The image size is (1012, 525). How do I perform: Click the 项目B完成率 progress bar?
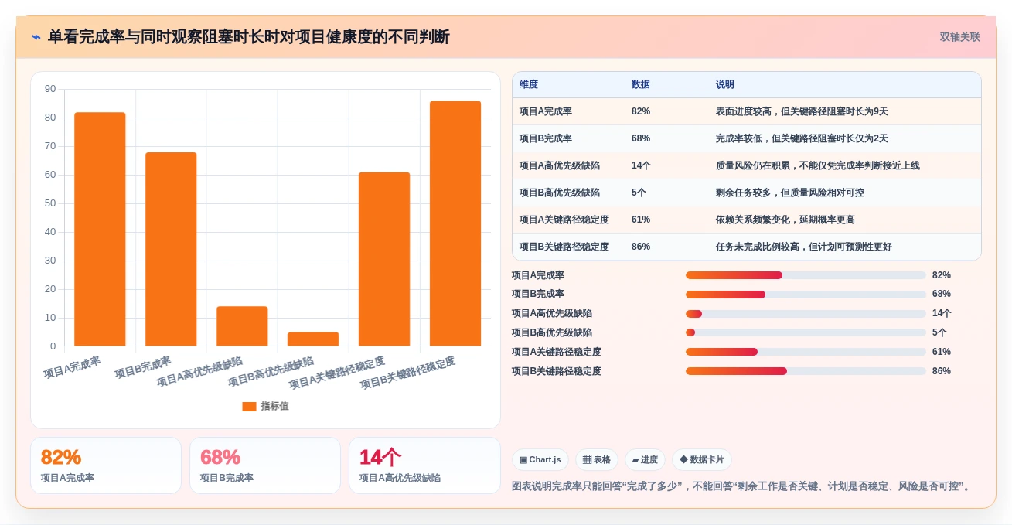point(806,295)
